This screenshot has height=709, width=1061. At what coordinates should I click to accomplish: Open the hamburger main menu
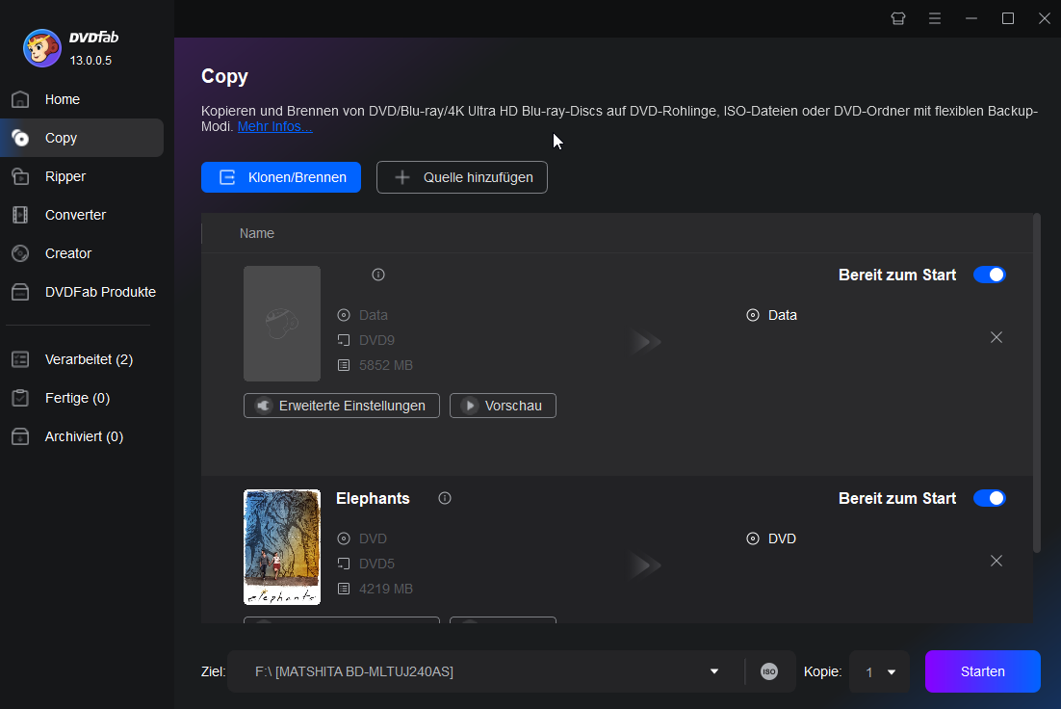pyautogui.click(x=935, y=18)
